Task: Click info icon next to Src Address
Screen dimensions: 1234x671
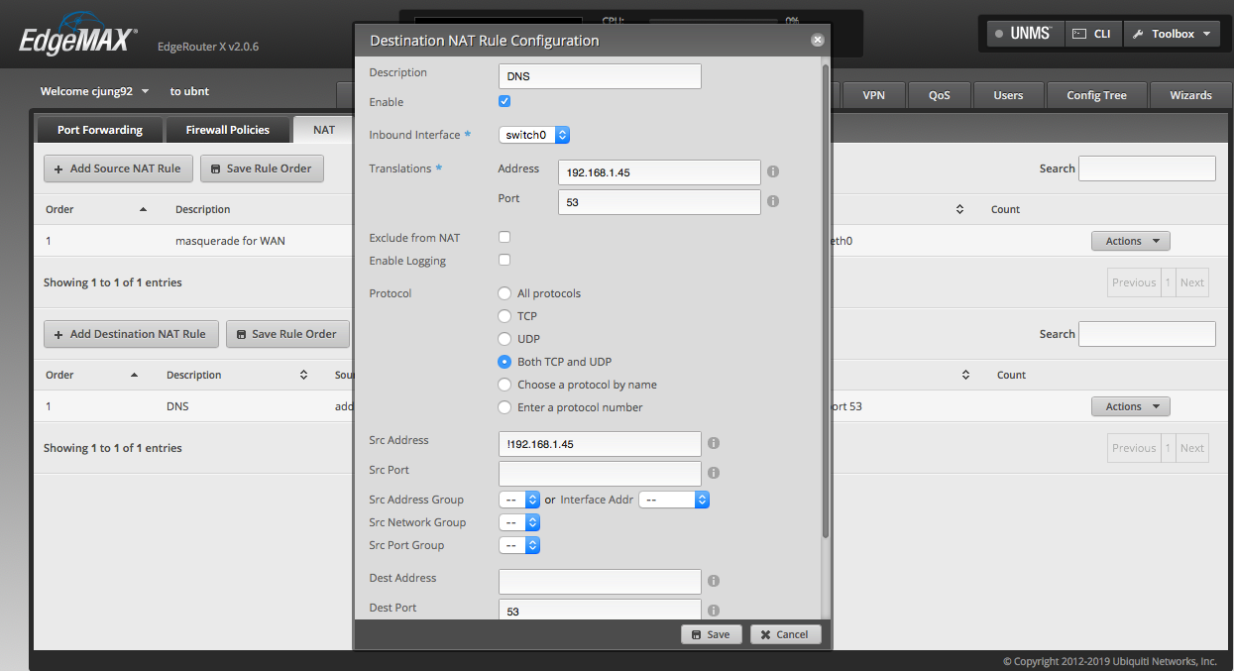Action: (714, 444)
